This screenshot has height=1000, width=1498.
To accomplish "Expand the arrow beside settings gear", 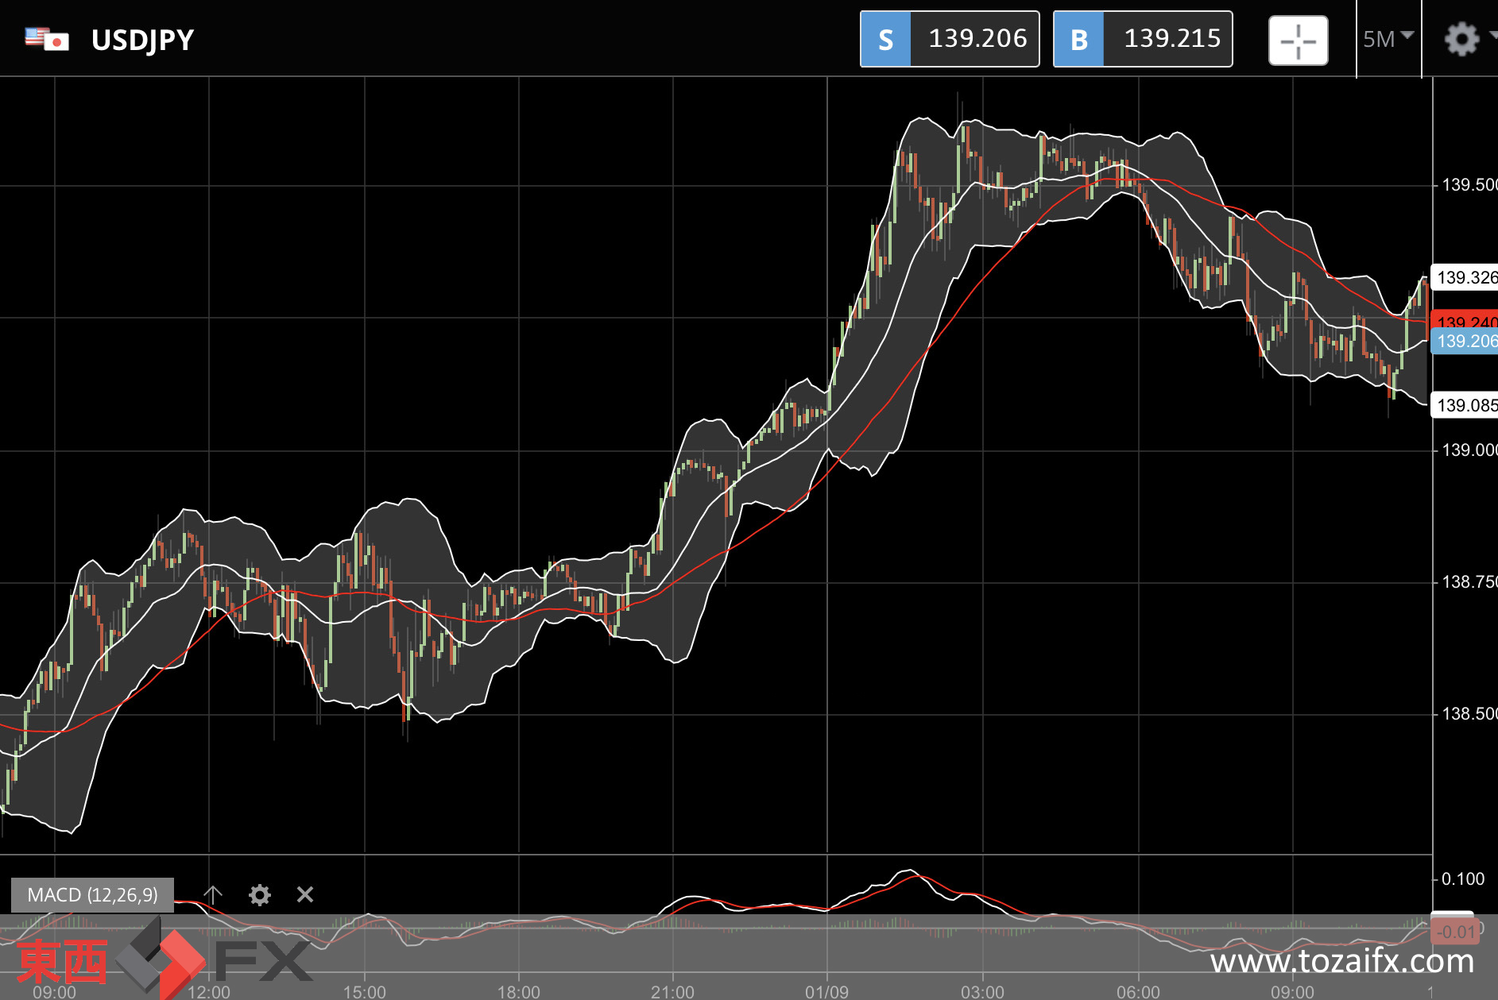I will 1492,35.
